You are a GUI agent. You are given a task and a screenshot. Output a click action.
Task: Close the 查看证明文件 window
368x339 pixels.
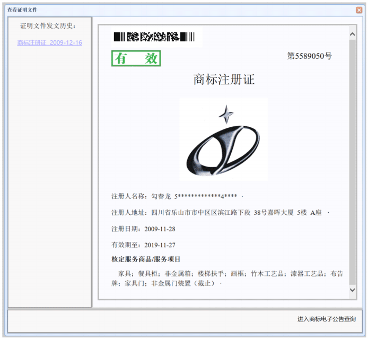pos(359,10)
